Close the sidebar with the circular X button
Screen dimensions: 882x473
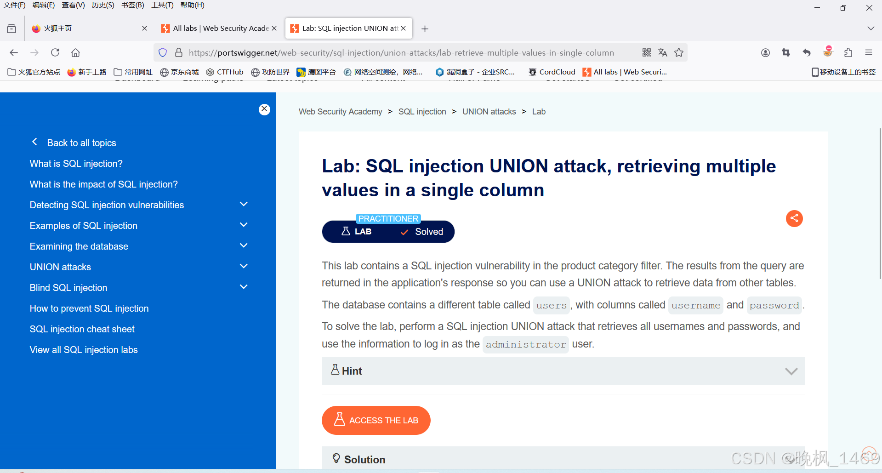[x=264, y=109]
